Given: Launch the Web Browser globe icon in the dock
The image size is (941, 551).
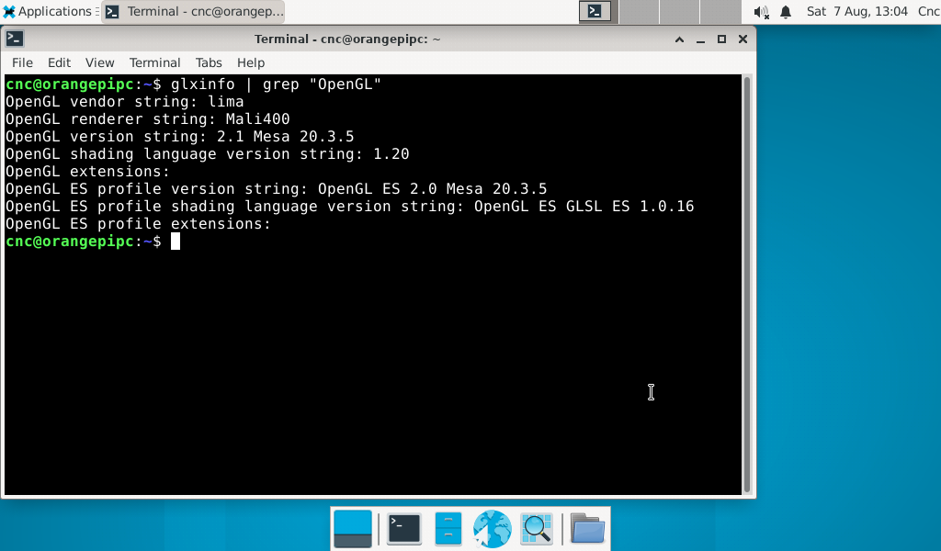Looking at the screenshot, I should click(493, 529).
